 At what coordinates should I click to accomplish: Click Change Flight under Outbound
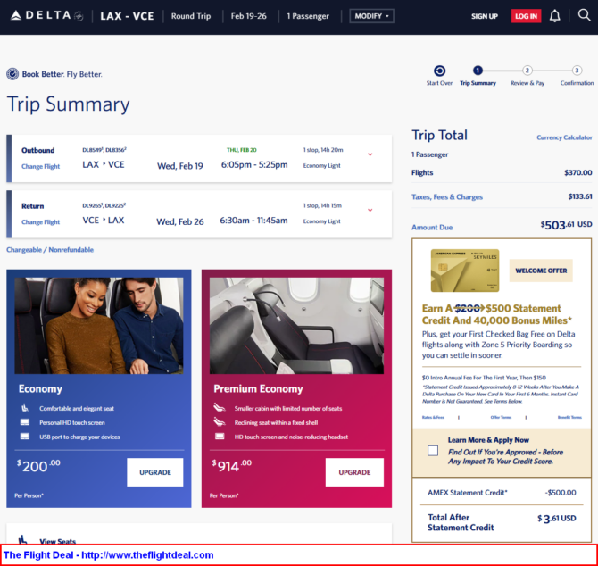click(x=40, y=166)
